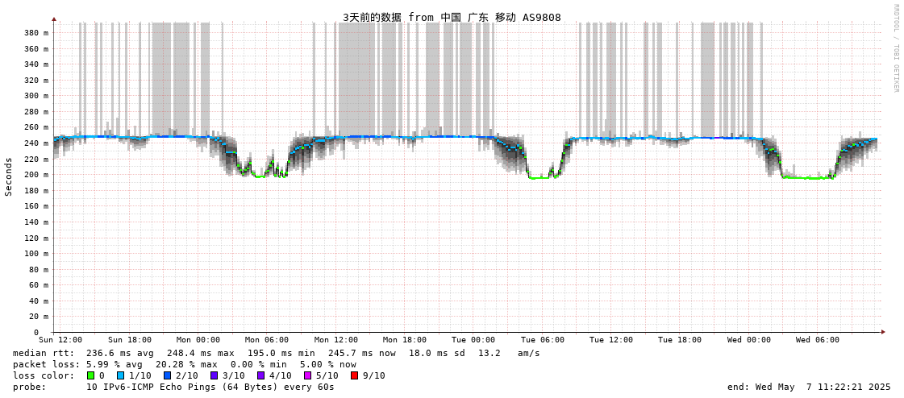
Task: Click the green 0 loss color swatch
Action: (x=90, y=375)
